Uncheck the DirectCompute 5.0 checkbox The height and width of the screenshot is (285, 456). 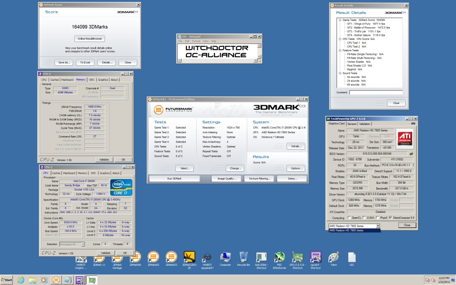391,218
